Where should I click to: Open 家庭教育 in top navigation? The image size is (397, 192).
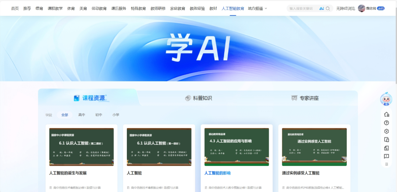click(x=178, y=8)
